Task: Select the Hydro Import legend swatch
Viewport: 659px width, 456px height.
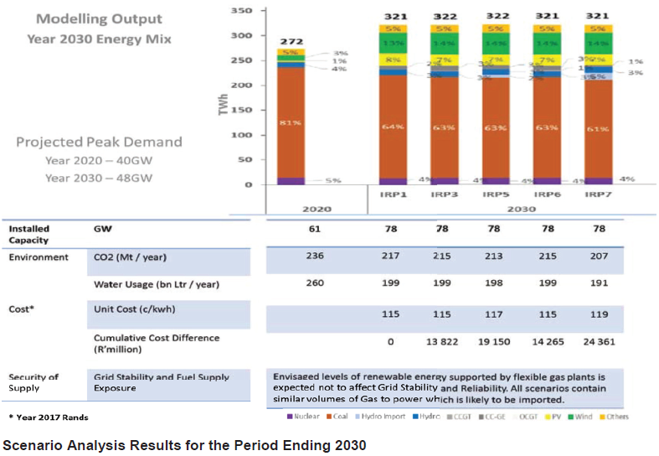Action: pos(358,417)
